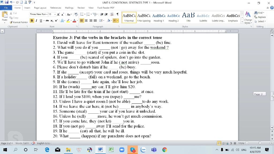Switch to the Mailings tab

pos(69,8)
